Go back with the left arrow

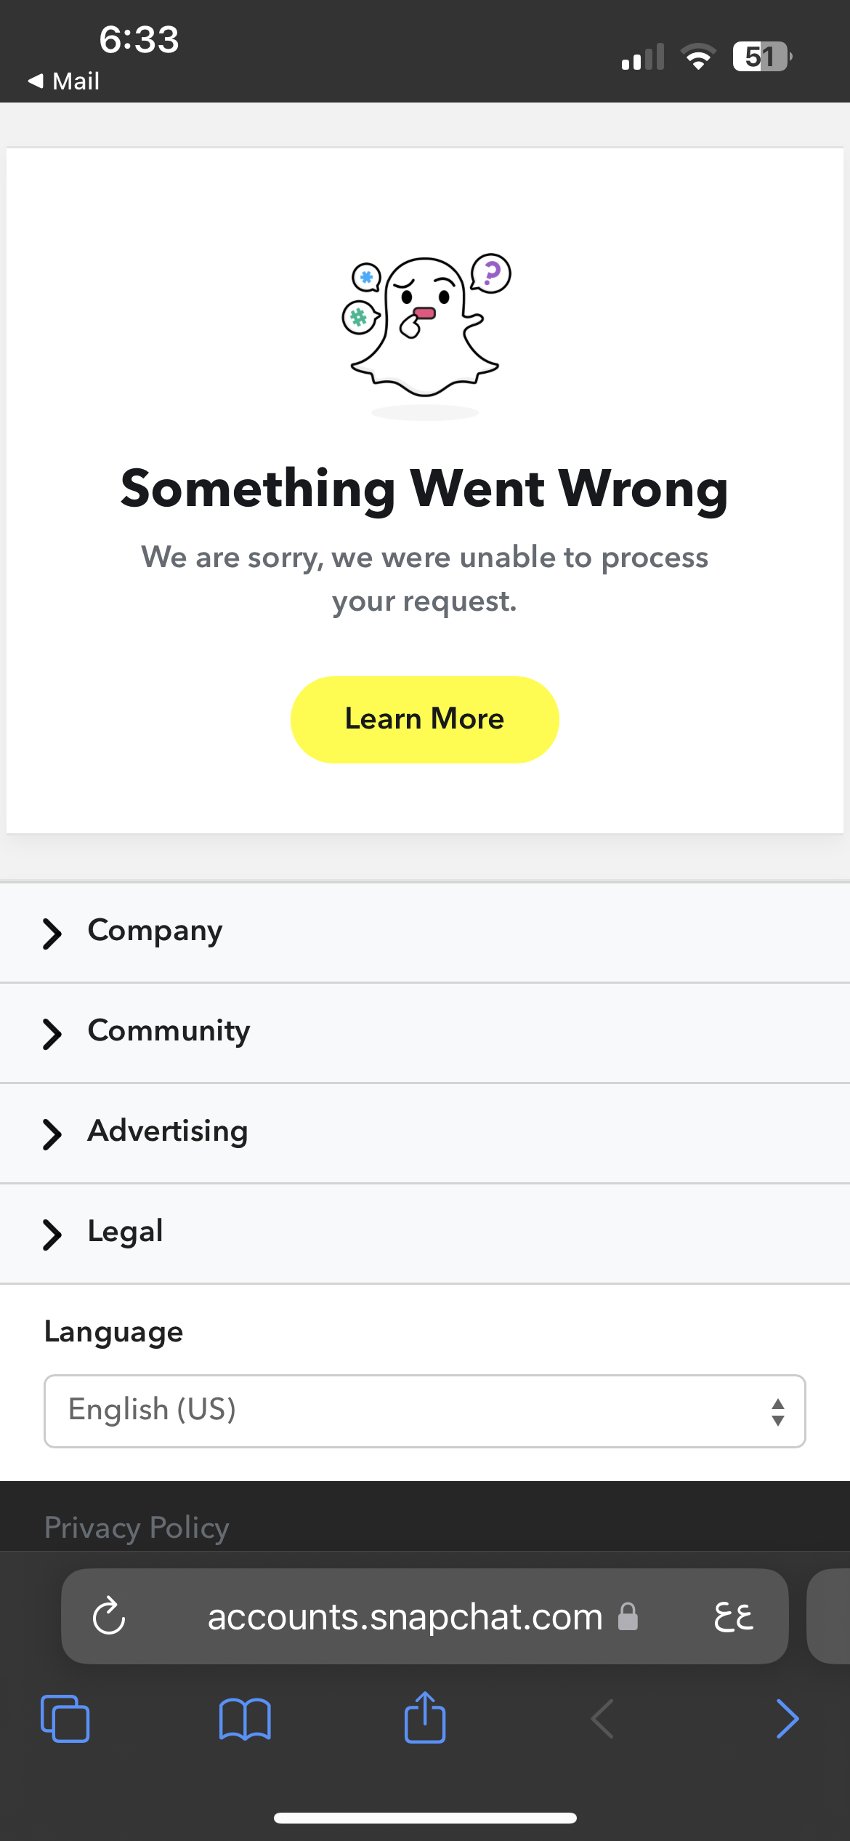click(x=603, y=1719)
